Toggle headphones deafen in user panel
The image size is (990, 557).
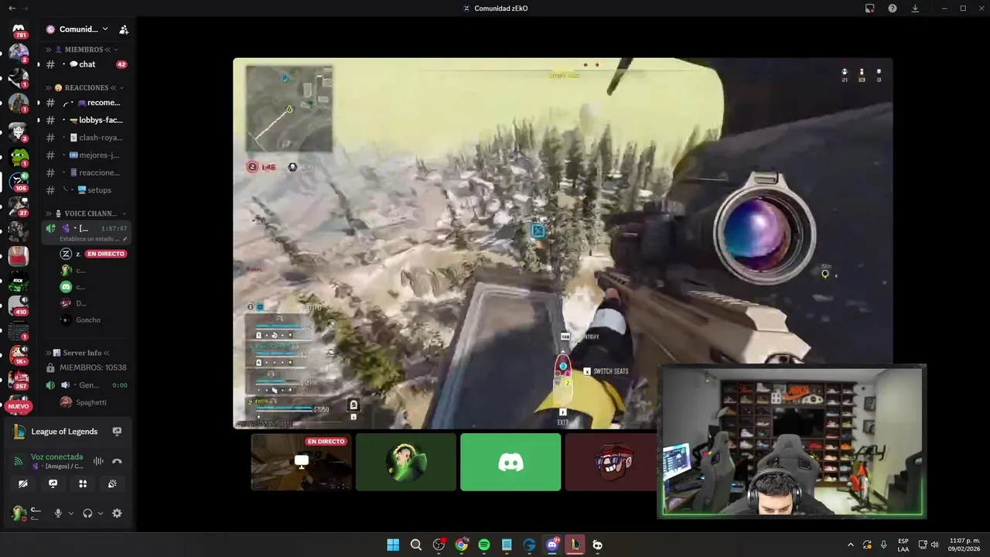pos(87,513)
